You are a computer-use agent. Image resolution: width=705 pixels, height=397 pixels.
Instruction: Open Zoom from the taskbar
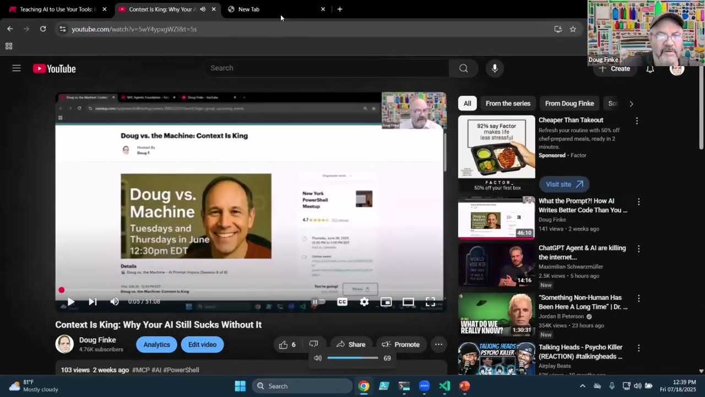point(424,386)
